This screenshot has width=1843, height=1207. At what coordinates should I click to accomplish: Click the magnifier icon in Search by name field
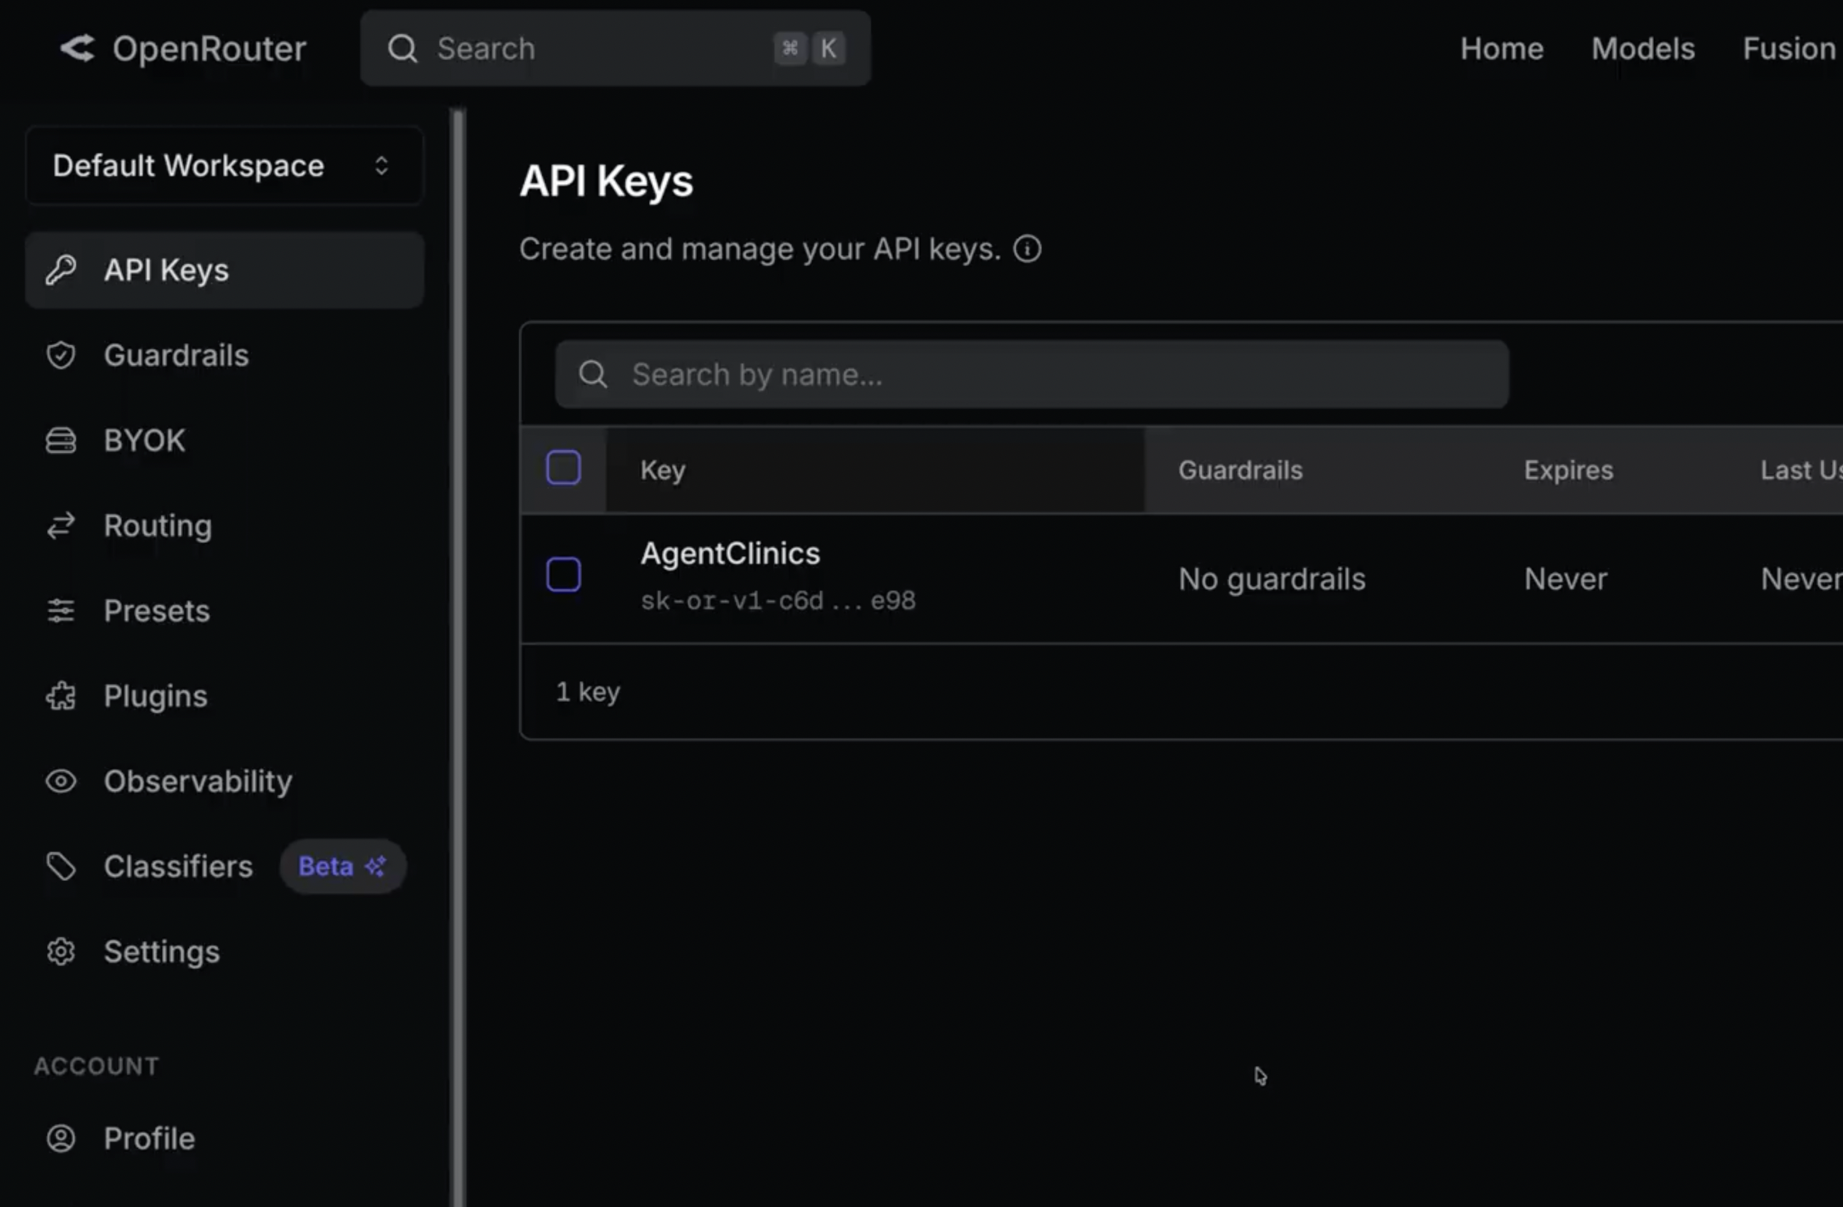tap(594, 375)
